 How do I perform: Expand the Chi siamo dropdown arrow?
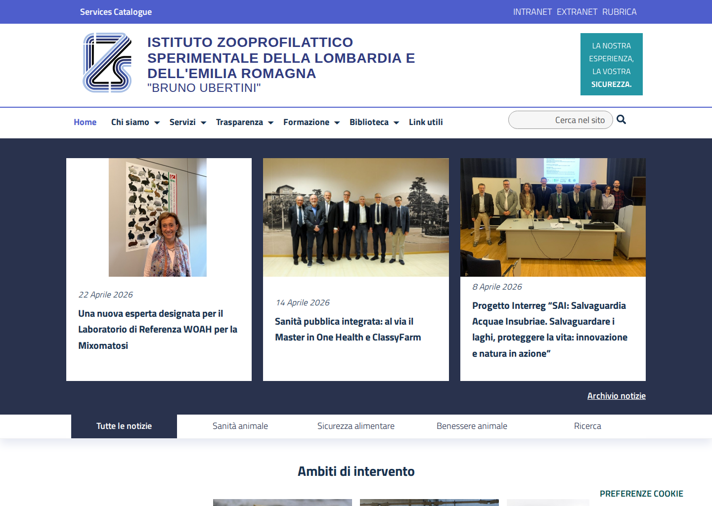tap(157, 123)
